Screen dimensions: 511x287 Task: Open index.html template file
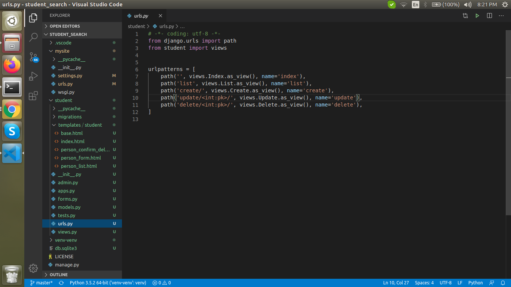[82, 141]
